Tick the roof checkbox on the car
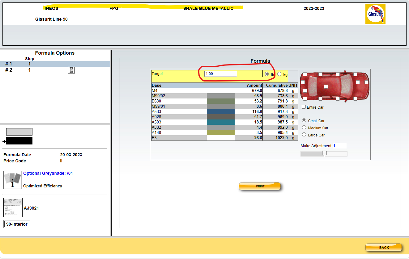The image size is (409, 259). tap(326, 87)
